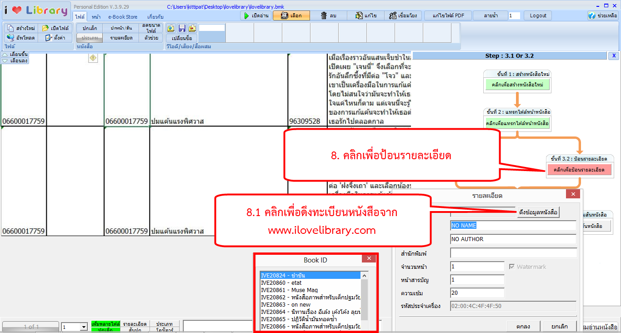Open the page number dropdown at the bottom
The width and height of the screenshot is (621, 333).
[83, 327]
